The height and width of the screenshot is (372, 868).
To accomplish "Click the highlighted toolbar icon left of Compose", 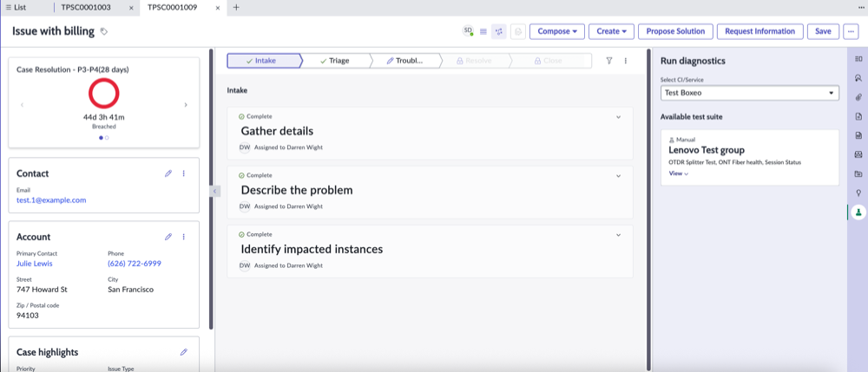I will 499,31.
